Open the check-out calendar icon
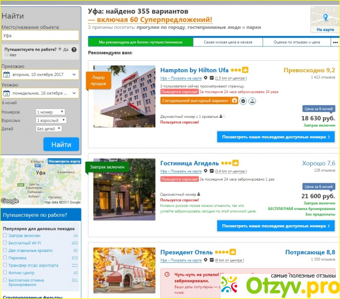This screenshot has width=340, height=299. coord(6,93)
